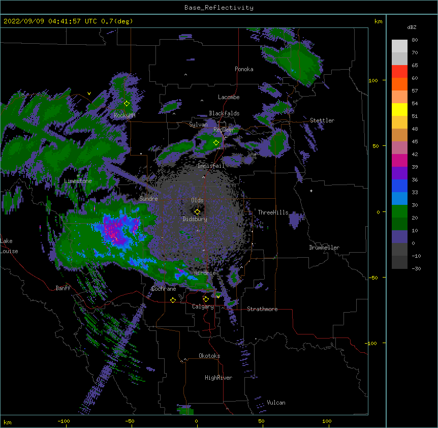
Task: Click the HighRiver label
Action: click(x=218, y=378)
